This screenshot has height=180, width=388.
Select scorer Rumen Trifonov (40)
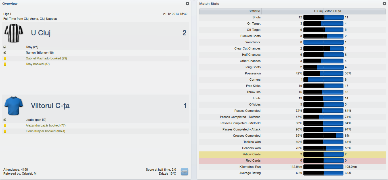click(x=40, y=53)
